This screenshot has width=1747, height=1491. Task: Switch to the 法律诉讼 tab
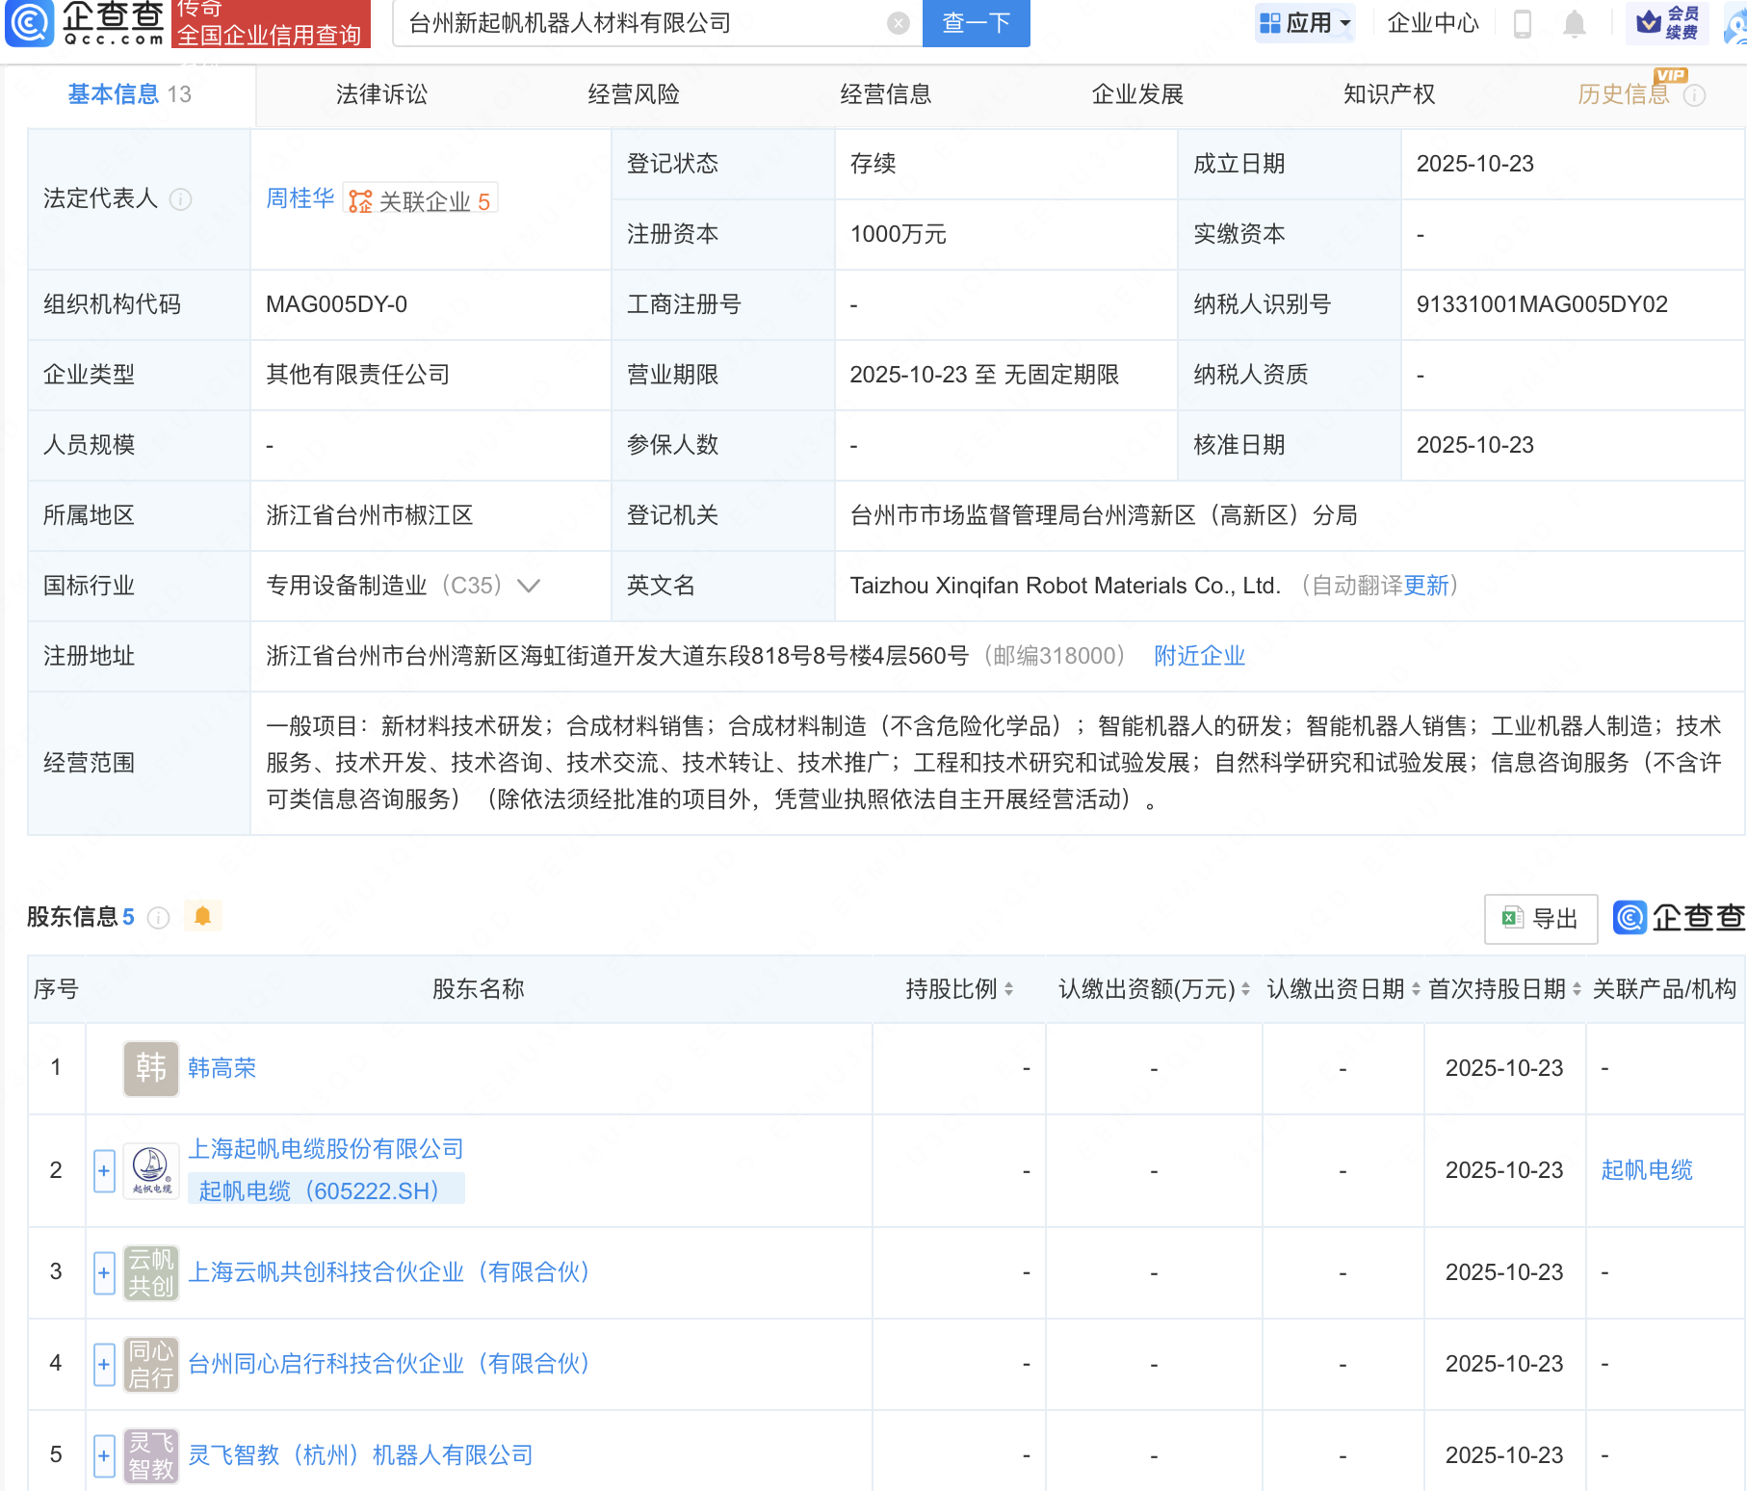381,94
